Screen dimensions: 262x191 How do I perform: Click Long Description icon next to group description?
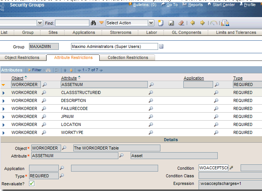161,46
